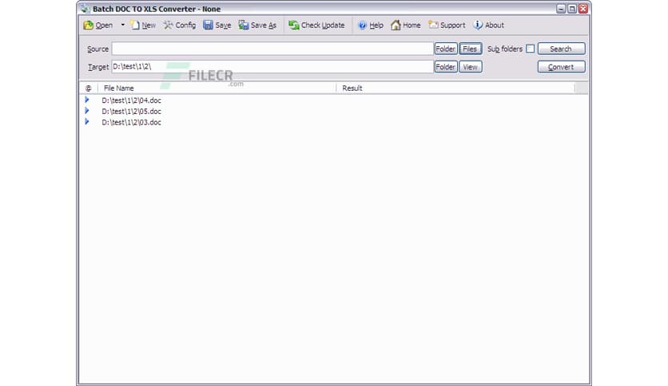Expand the Open dropdown arrow
The width and height of the screenshot is (668, 386).
[x=123, y=25]
